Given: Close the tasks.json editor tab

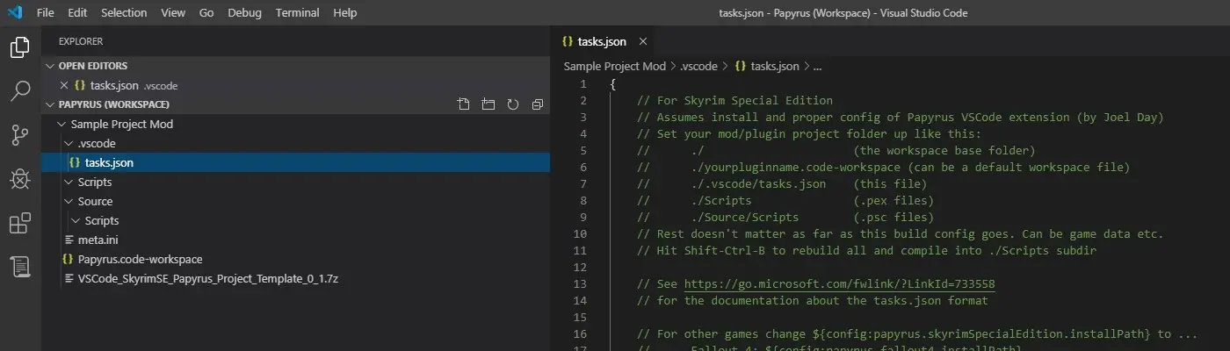Looking at the screenshot, I should coord(643,41).
